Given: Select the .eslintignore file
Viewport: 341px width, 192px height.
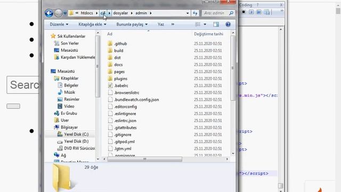Looking at the screenshot, I should pos(125,114).
